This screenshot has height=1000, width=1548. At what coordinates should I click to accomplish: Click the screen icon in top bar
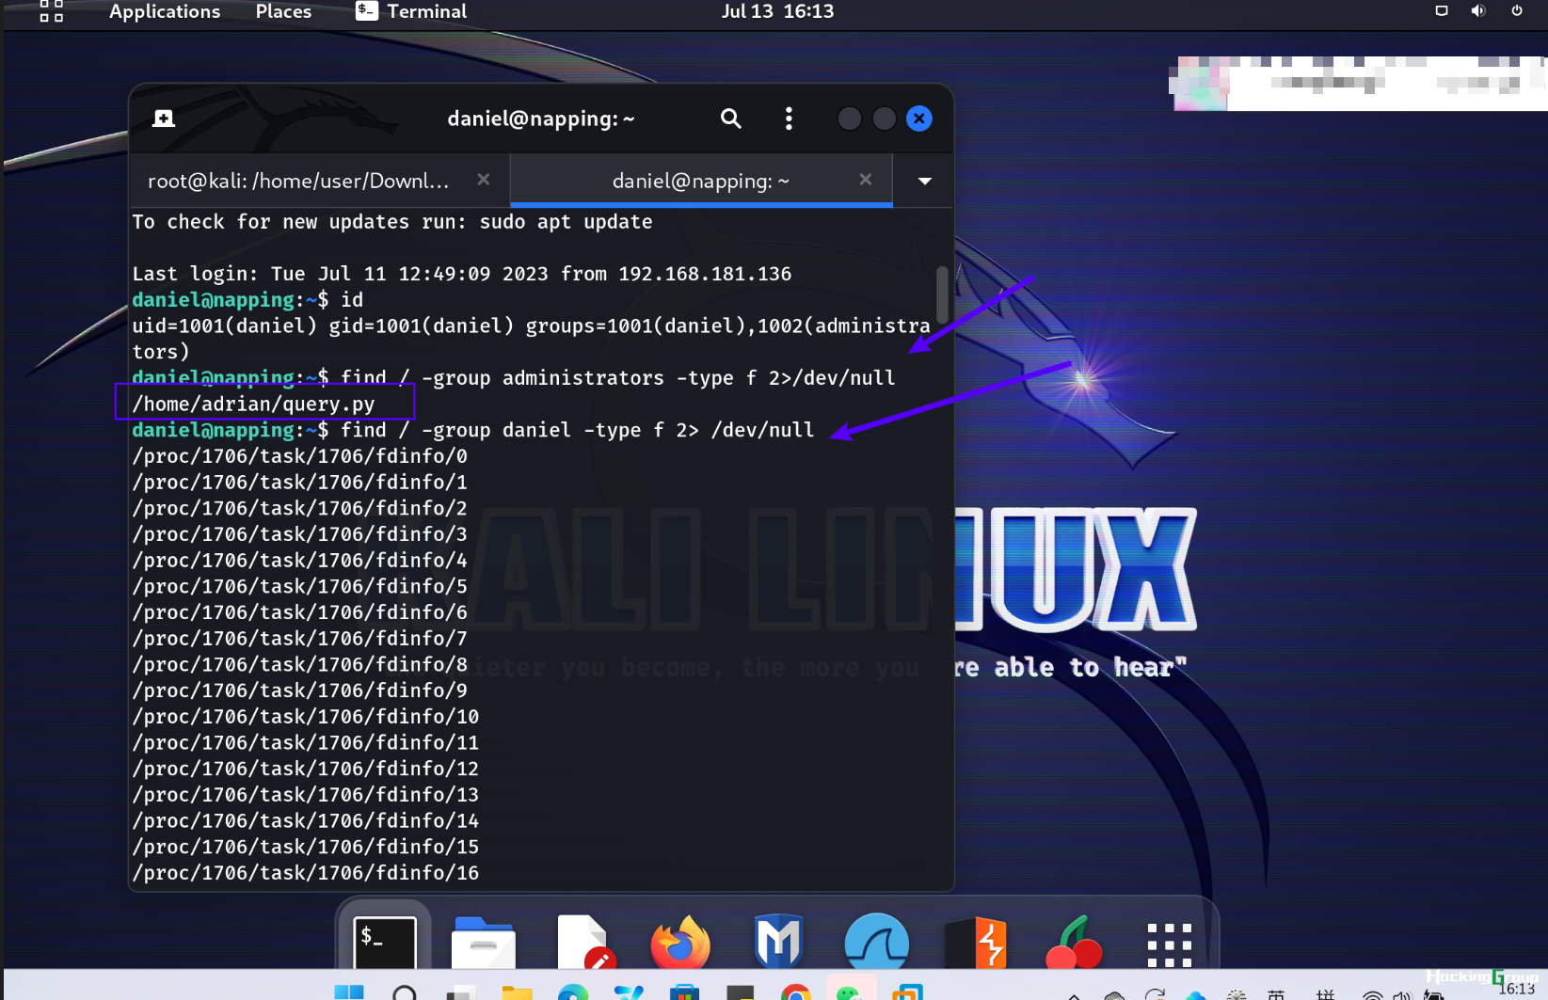pyautogui.click(x=1442, y=11)
